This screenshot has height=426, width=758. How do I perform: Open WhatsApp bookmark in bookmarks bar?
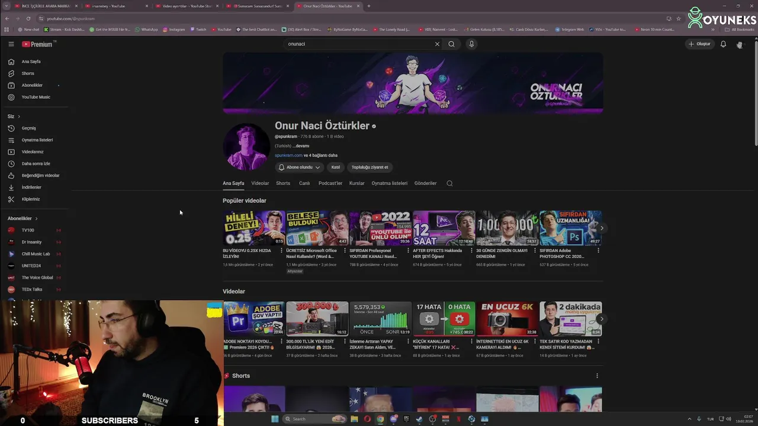point(146,30)
